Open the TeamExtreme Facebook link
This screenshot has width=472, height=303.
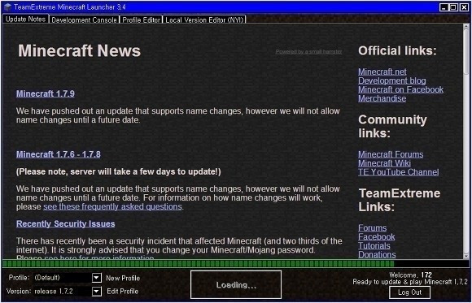tap(377, 237)
